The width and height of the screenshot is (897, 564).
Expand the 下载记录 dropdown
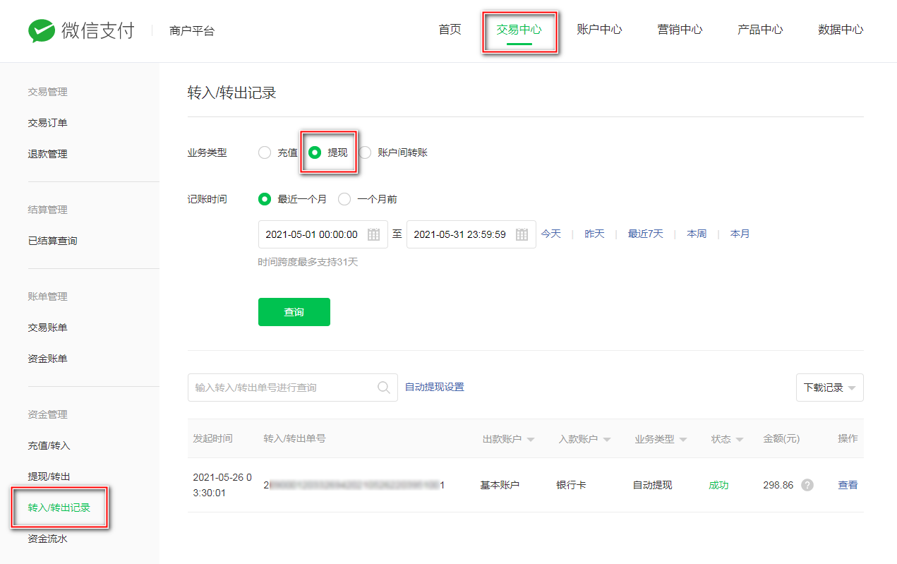click(x=829, y=388)
